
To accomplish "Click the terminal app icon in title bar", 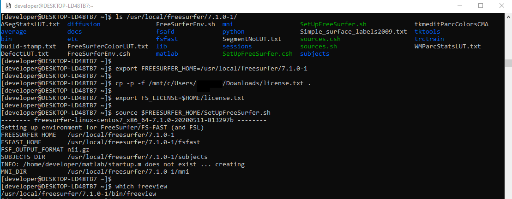I will coord(7,6).
